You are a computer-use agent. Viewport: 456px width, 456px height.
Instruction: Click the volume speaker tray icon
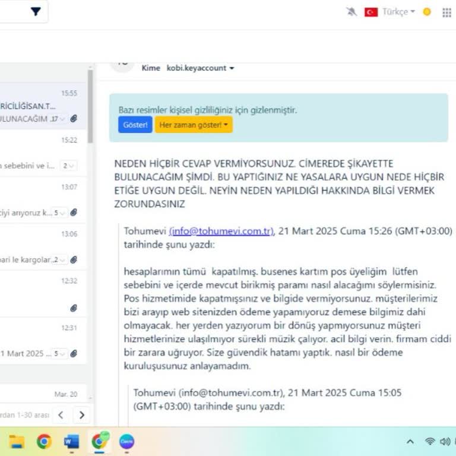tap(445, 442)
